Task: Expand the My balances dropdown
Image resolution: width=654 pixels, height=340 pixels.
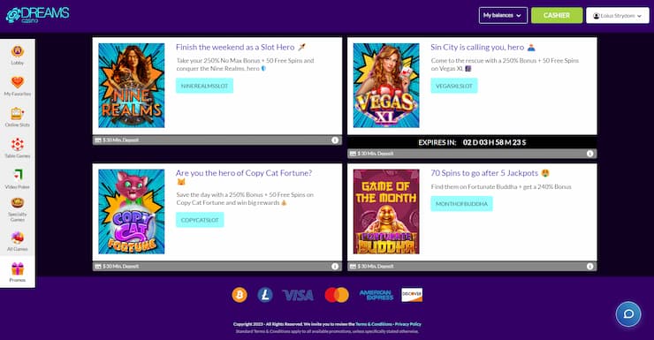Action: click(503, 15)
